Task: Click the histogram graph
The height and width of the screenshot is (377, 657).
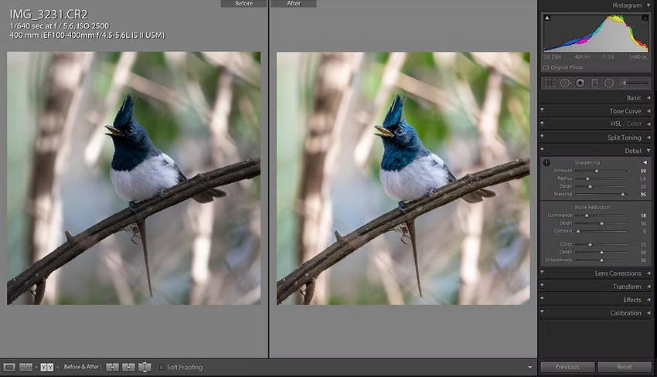Action: click(x=596, y=33)
